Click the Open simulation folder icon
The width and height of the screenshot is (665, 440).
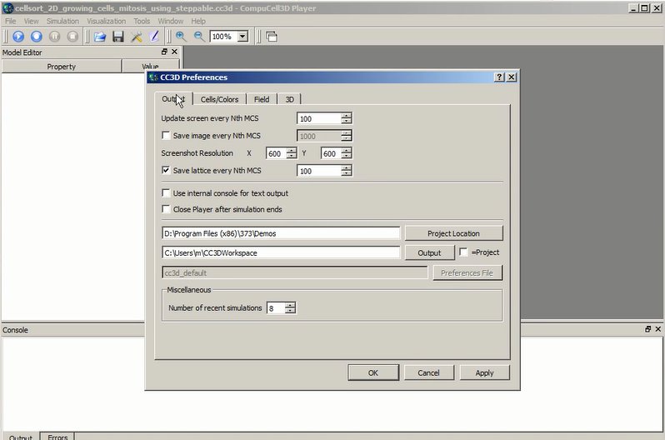point(99,37)
